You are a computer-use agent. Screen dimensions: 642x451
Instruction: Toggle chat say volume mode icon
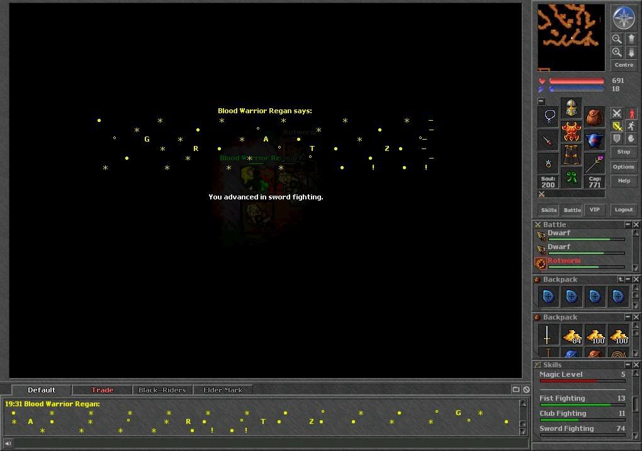point(8,443)
